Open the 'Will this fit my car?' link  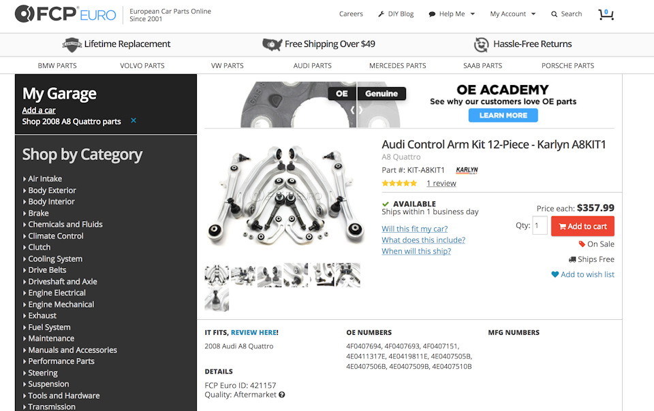click(x=415, y=229)
